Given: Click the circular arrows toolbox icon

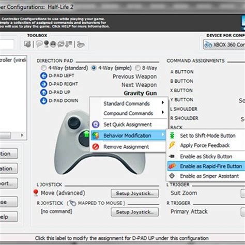Looking at the screenshot, I should pyautogui.click(x=61, y=44).
